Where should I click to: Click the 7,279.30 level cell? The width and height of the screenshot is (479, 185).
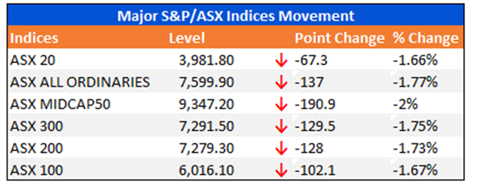coord(207,148)
